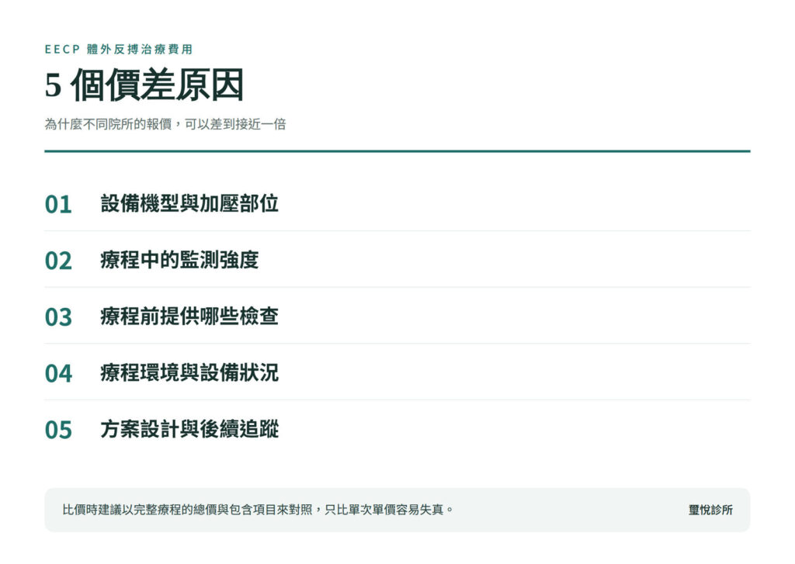This screenshot has width=795, height=564.
Task: Click the number '02'
Action: (58, 261)
